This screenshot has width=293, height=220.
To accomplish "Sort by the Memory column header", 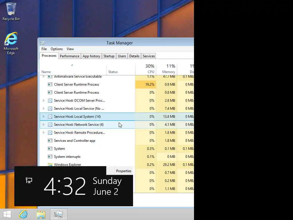I will (x=167, y=69).
